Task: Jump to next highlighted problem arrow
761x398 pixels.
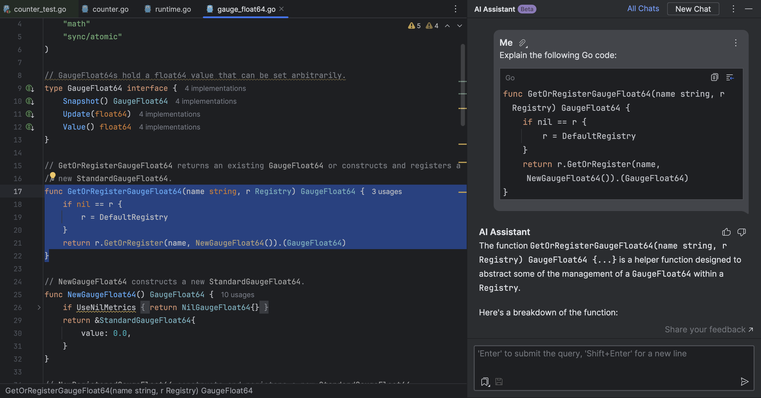Action: click(x=459, y=26)
